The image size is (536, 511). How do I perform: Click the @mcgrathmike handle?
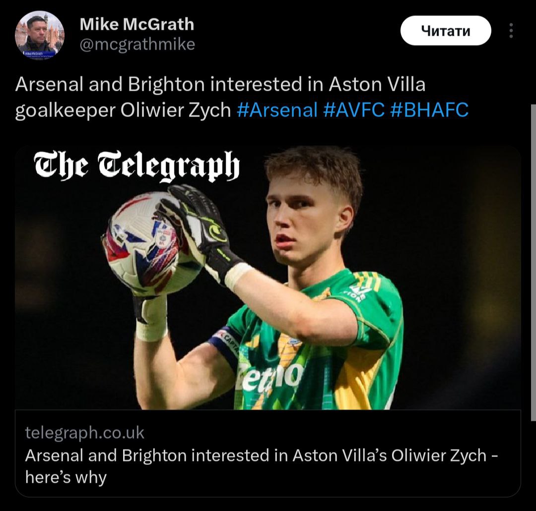pos(137,45)
